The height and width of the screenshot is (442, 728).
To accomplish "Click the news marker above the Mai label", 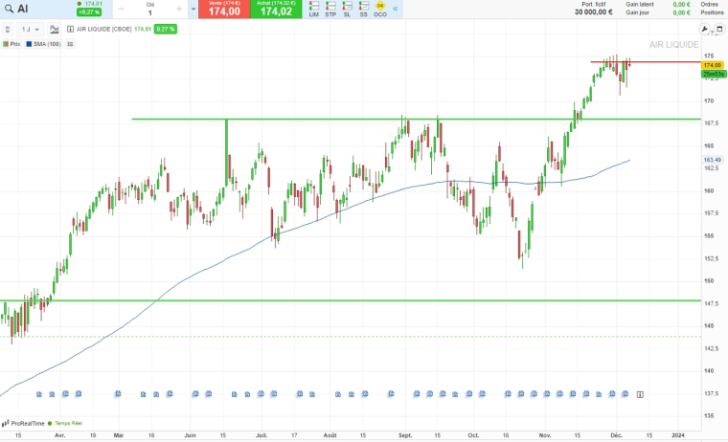I will [x=118, y=394].
